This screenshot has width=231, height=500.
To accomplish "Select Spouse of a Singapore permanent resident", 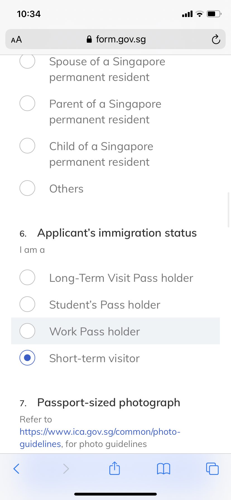I will 27,61.
